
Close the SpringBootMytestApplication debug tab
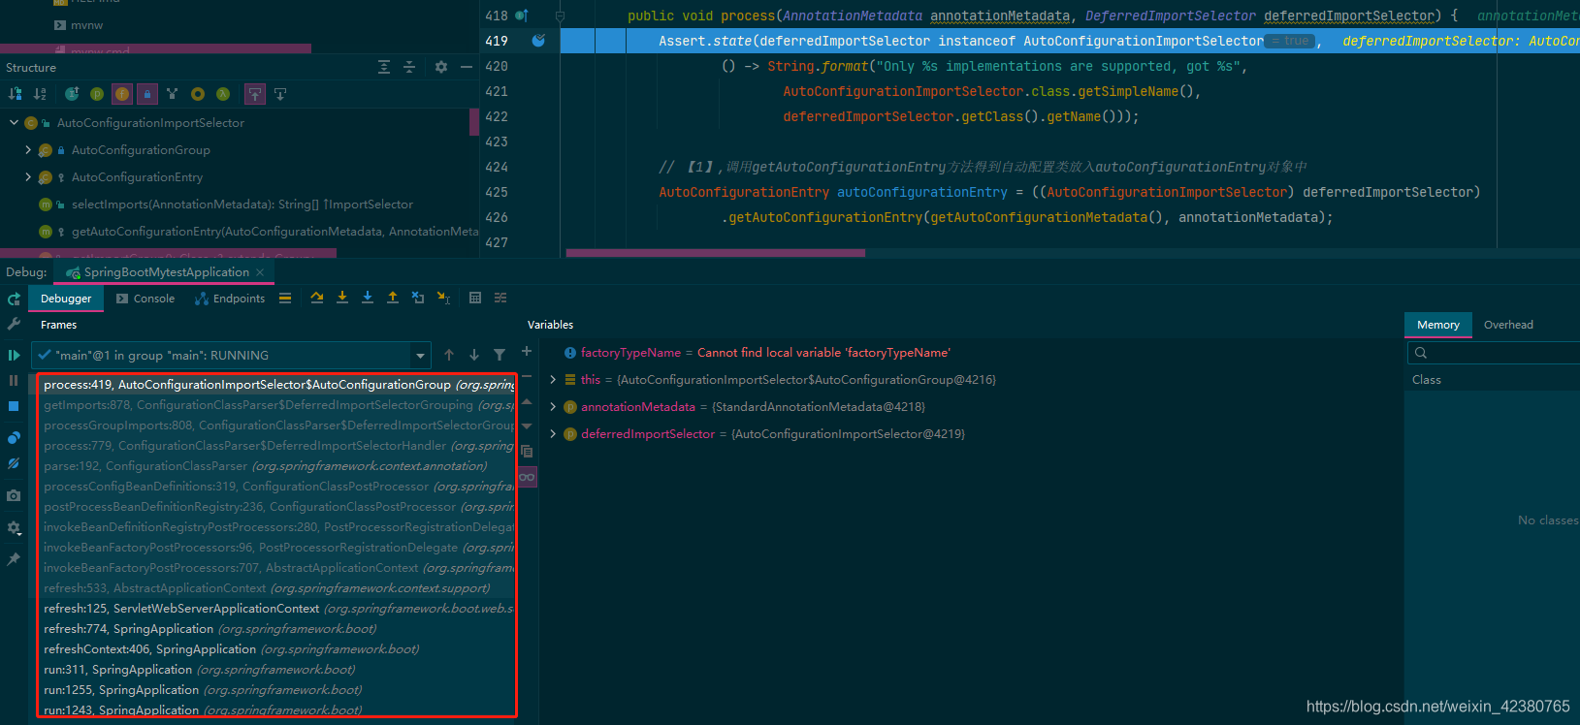(x=260, y=272)
